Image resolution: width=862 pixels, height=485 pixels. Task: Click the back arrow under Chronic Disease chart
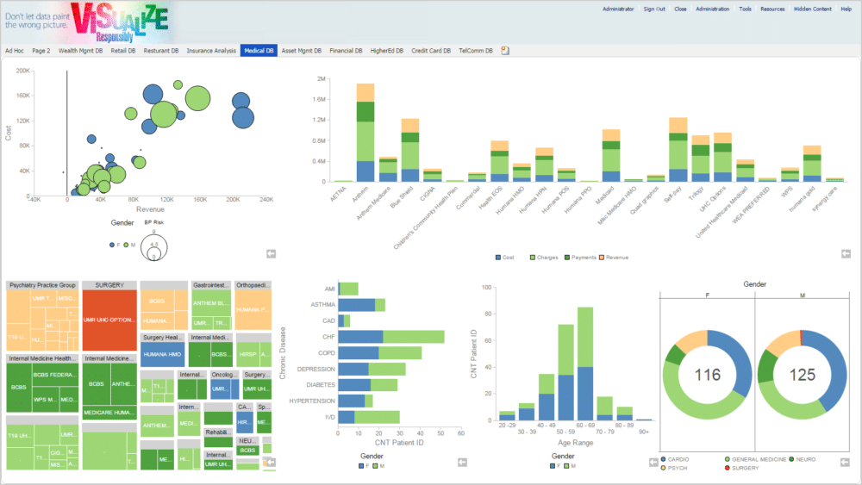pyautogui.click(x=462, y=463)
